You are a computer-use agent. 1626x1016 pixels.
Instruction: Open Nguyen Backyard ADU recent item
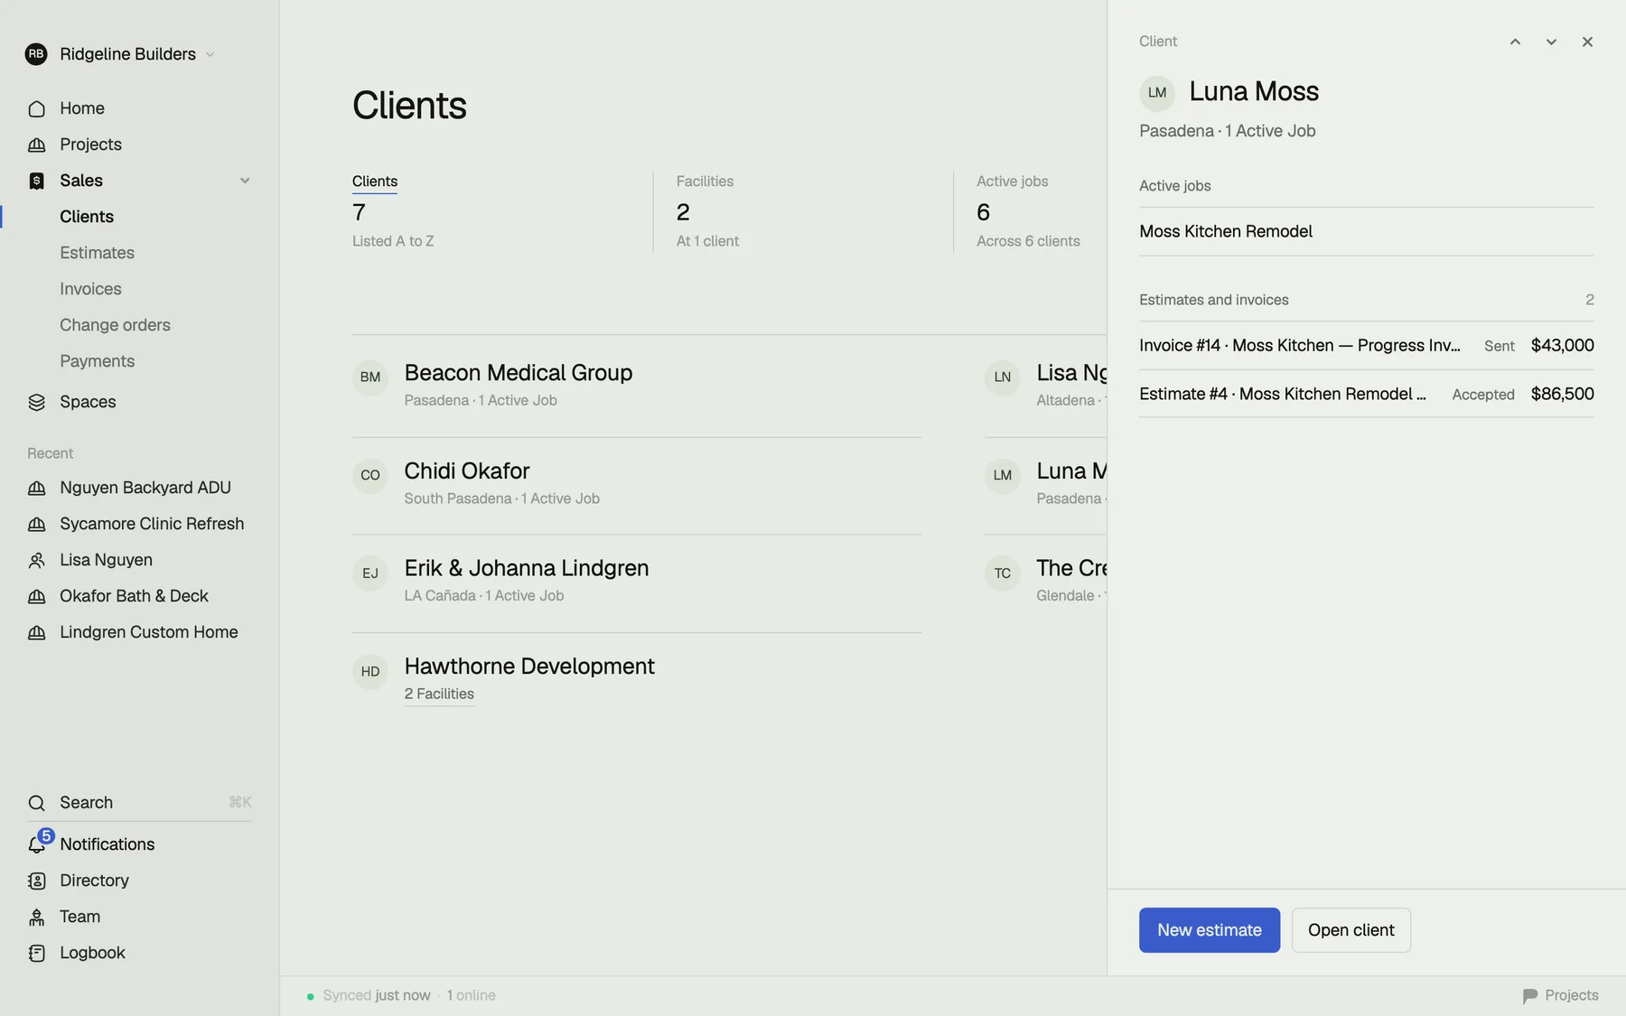(145, 488)
